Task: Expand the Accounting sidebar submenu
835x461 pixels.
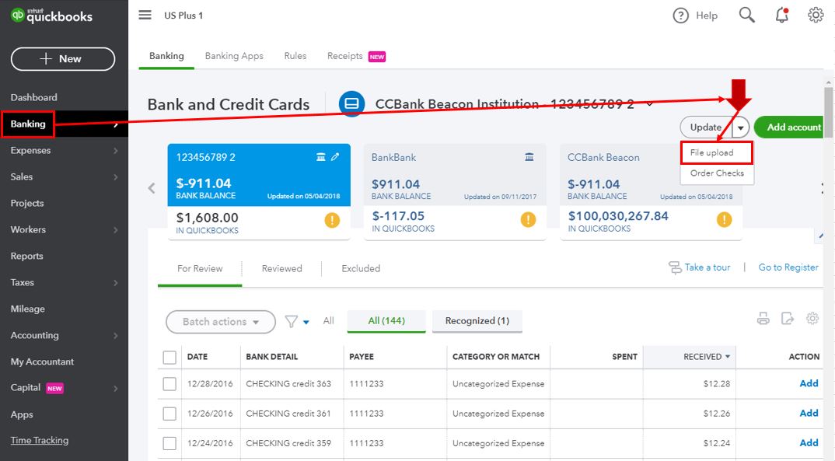Action: tap(116, 335)
